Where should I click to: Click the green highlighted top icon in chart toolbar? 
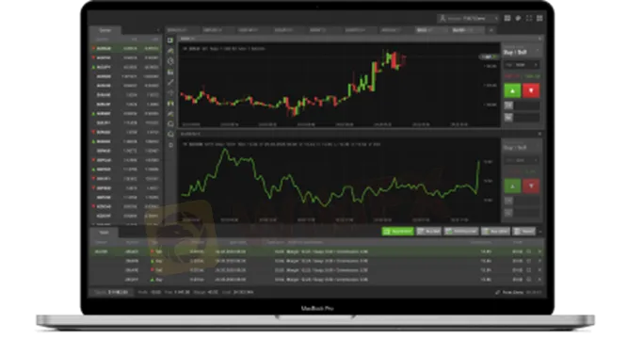(170, 40)
